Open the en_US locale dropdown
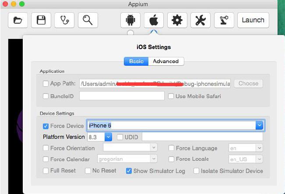285x194 pixels. pos(246,159)
